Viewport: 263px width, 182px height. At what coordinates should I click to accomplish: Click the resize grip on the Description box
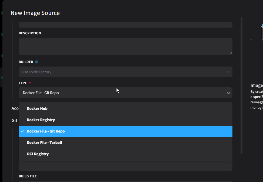pos(231,53)
